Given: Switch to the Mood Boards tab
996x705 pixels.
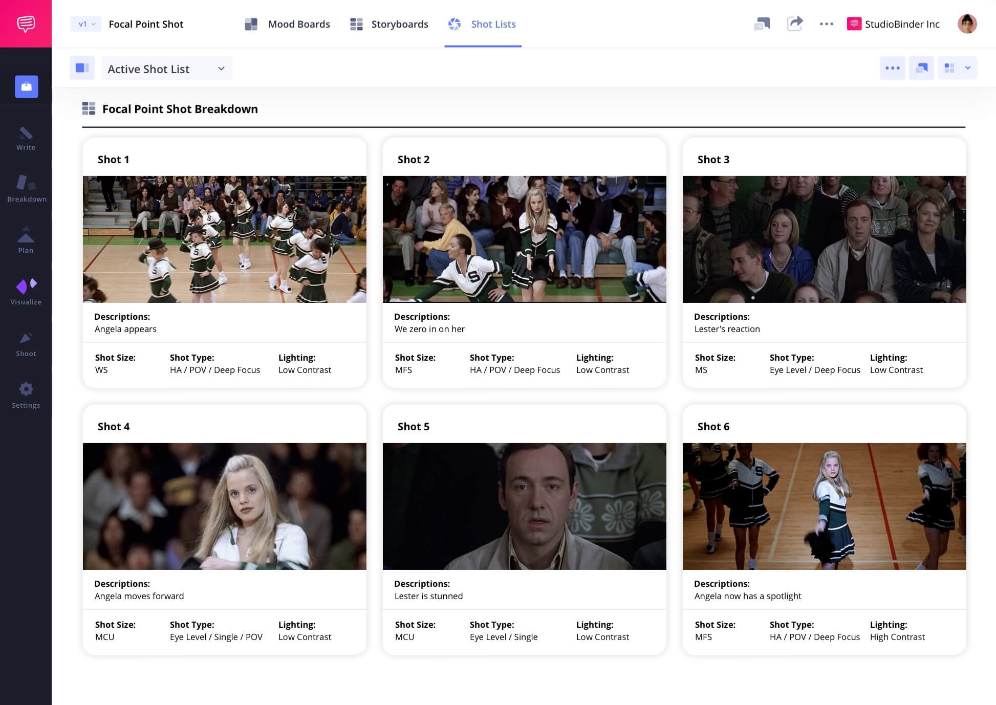Looking at the screenshot, I should [x=299, y=24].
